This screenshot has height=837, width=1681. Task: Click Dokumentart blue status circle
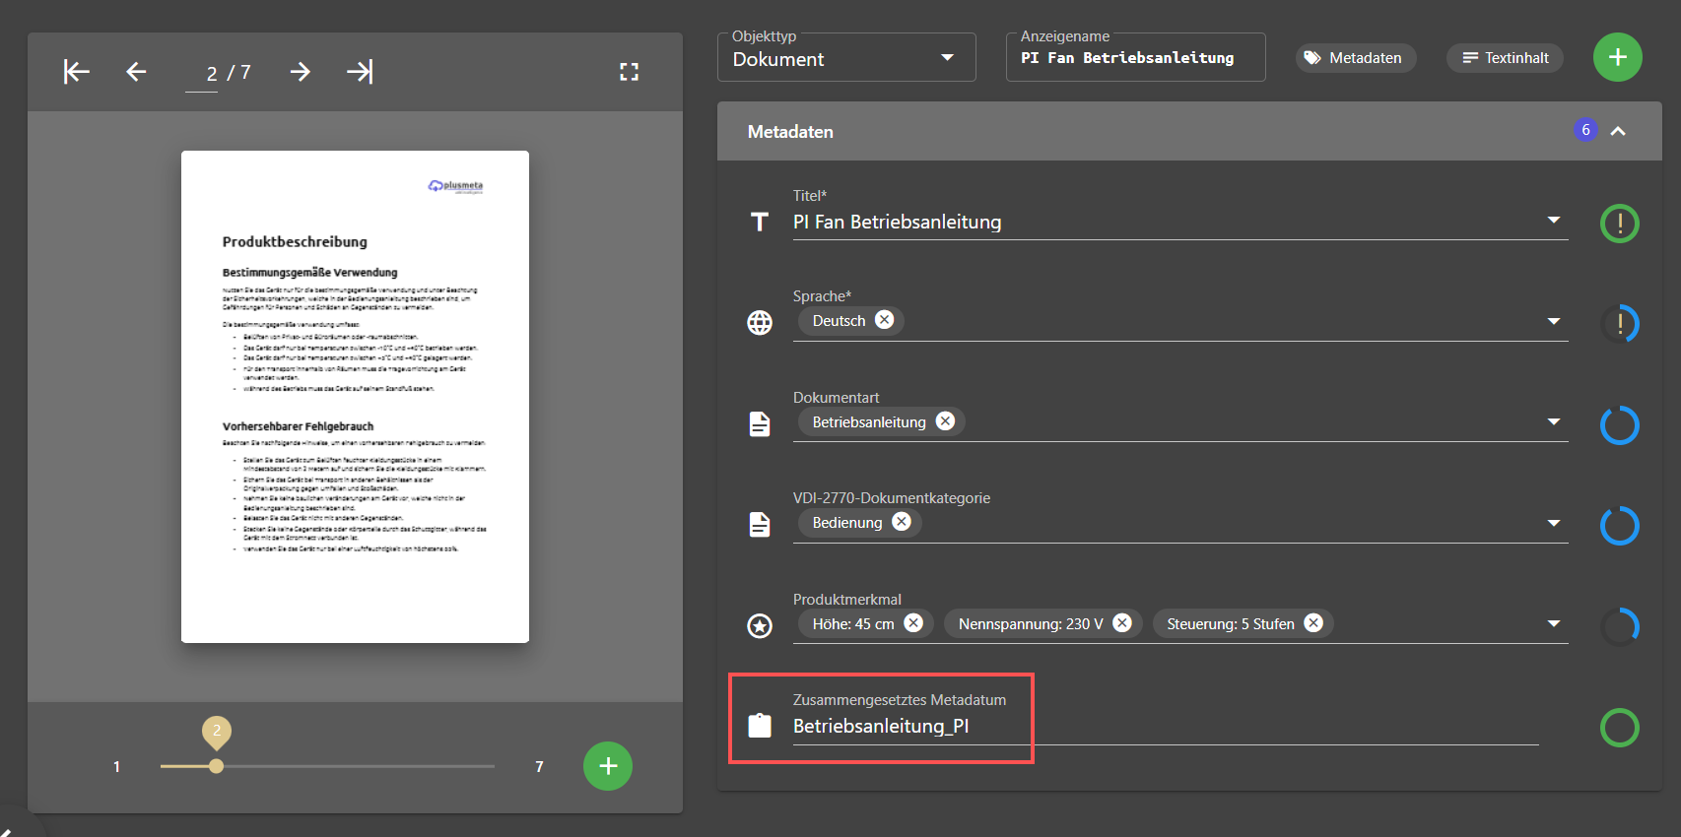tap(1620, 425)
